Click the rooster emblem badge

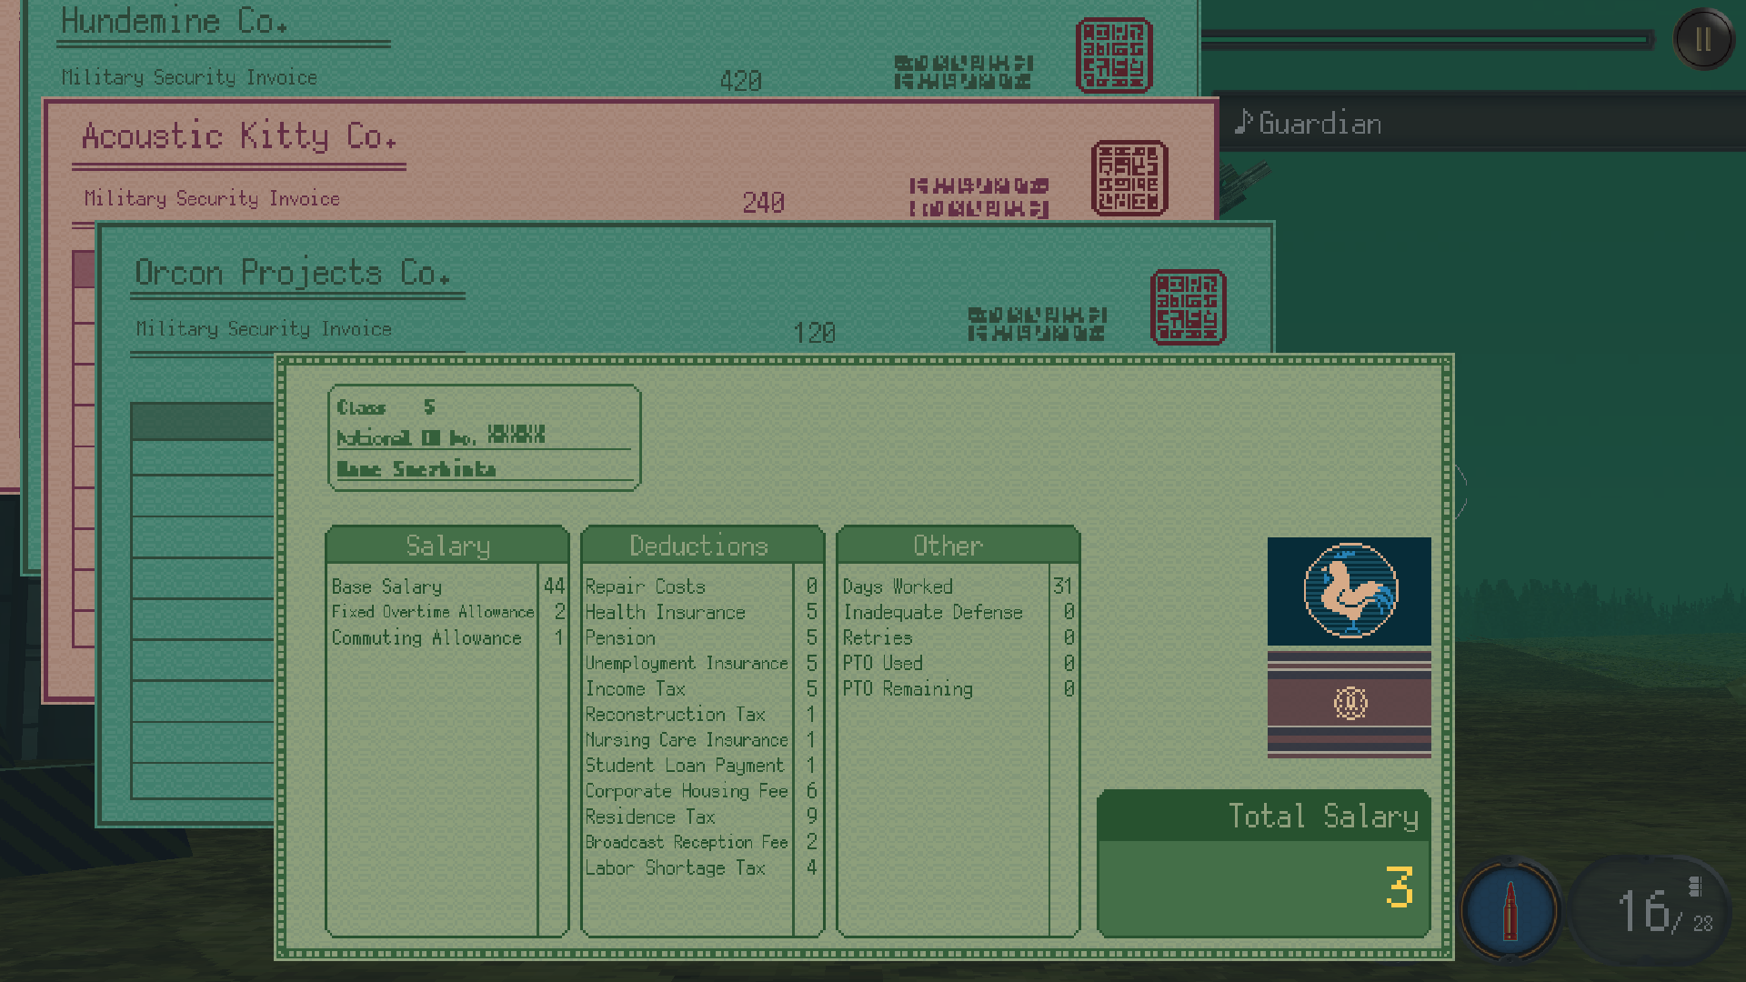point(1350,591)
